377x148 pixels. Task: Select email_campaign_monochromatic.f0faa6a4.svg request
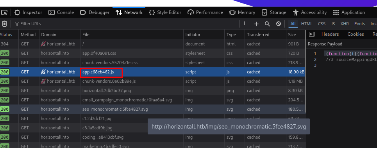pyautogui.click(x=152, y=100)
